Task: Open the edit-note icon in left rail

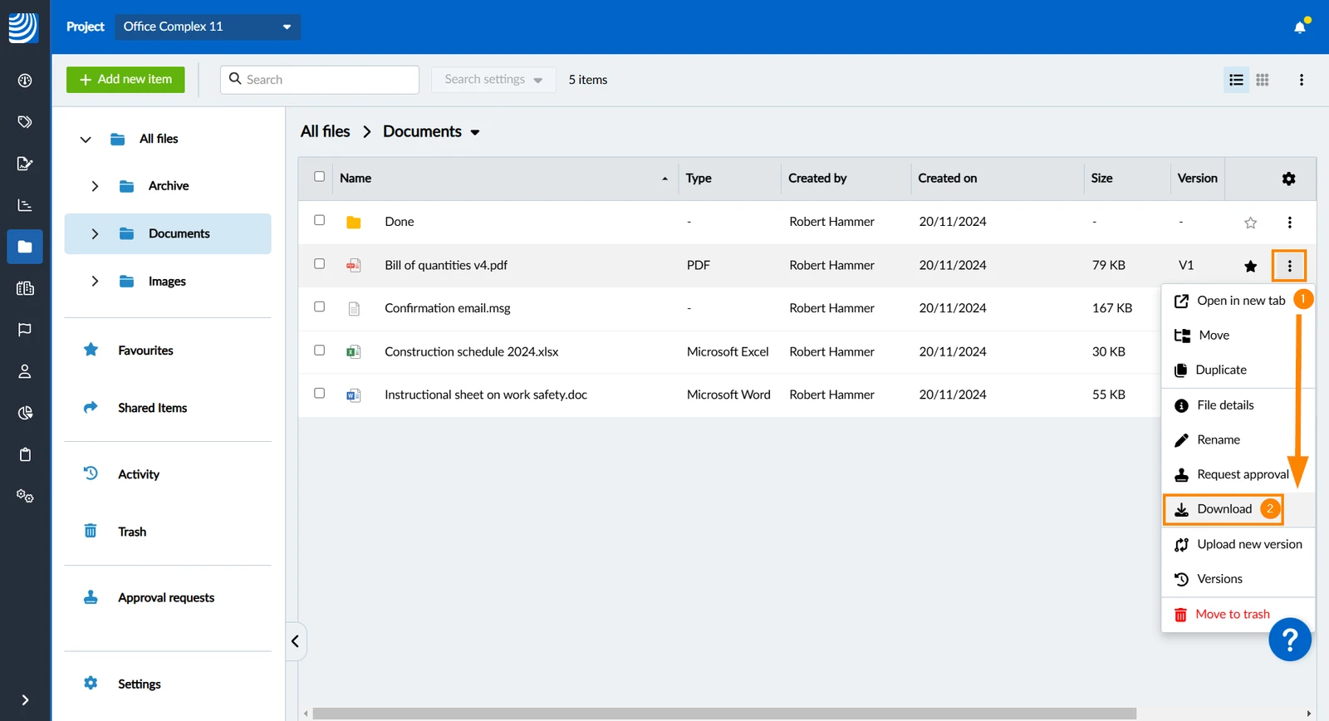Action: (25, 164)
